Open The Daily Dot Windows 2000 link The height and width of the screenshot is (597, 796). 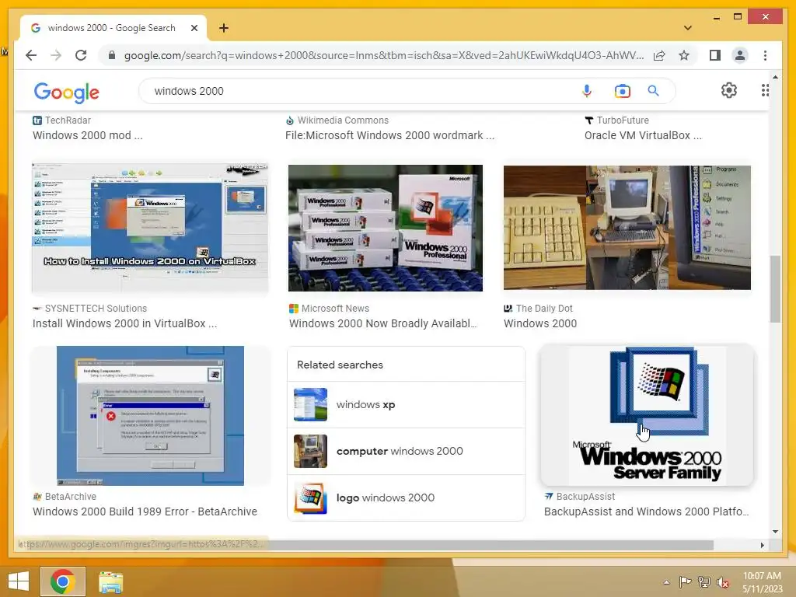coord(540,323)
